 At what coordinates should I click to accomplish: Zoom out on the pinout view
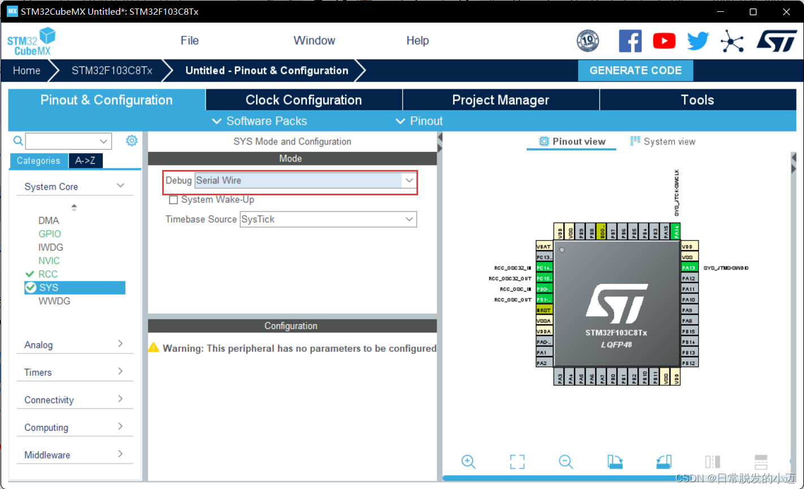tap(566, 461)
